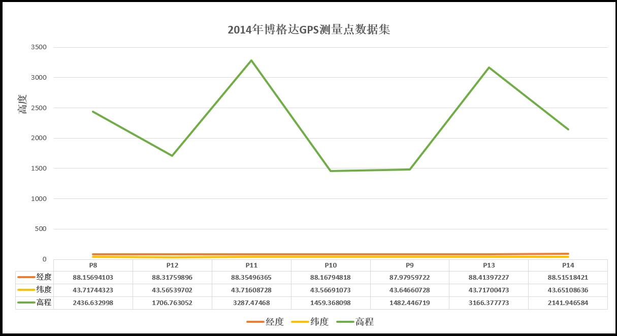Click the chart title 2014年博格达GPS测量点数据集
The width and height of the screenshot is (617, 336).
click(x=308, y=29)
